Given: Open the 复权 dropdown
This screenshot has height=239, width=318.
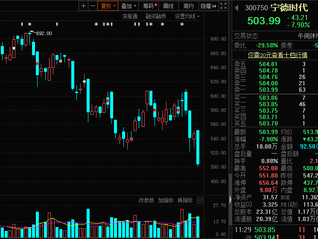Looking at the screenshot, I should 107,6.
